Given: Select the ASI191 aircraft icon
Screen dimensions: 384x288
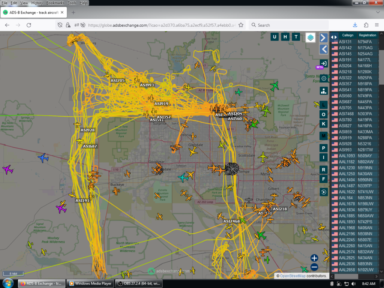Looking at the screenshot, I should coord(72,195).
